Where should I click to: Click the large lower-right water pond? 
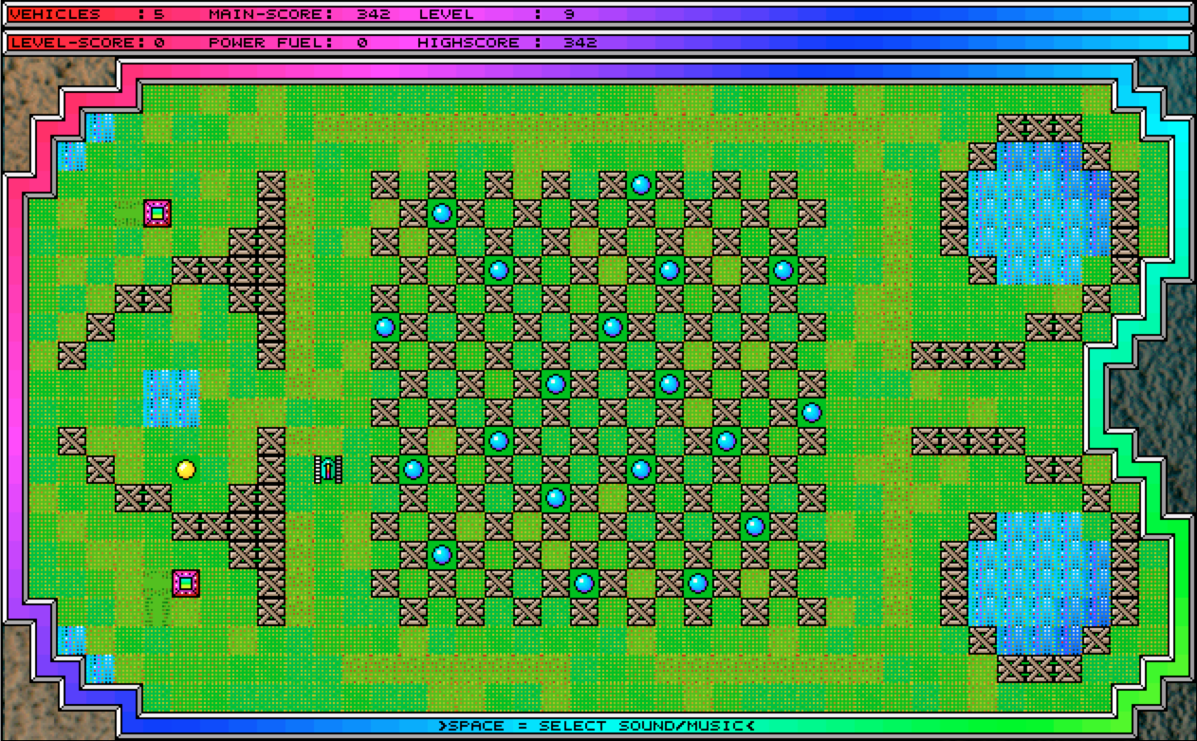coord(1040,584)
